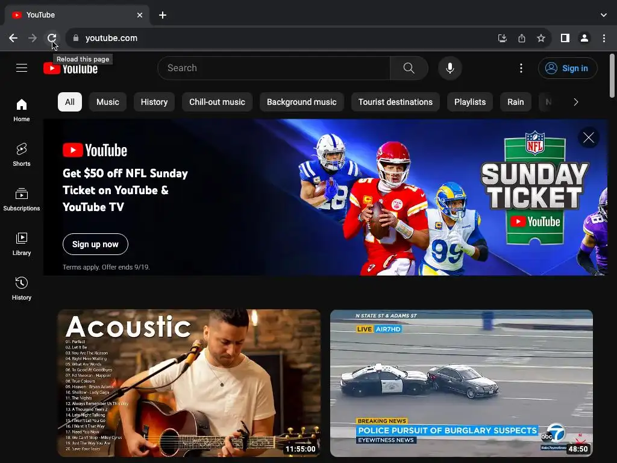
Task: Open the YouTube hamburger guide menu
Action: [x=22, y=68]
